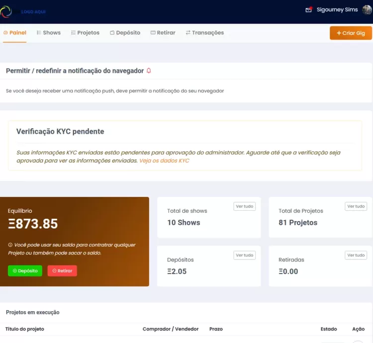Switch to the Depósito tab
The height and width of the screenshot is (343, 373).
tap(125, 33)
